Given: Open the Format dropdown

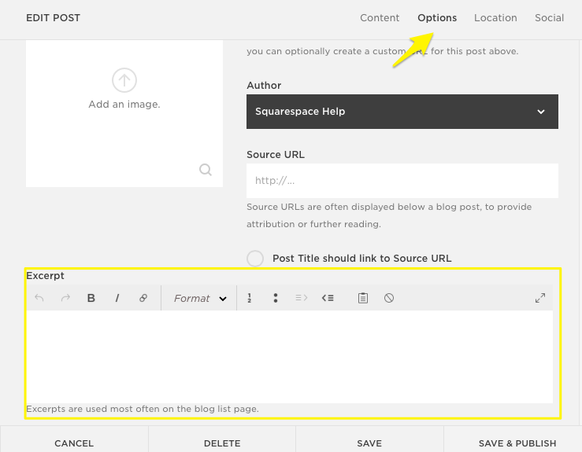Looking at the screenshot, I should 199,299.
